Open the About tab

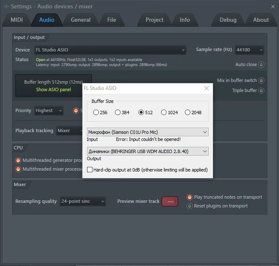click(x=261, y=20)
